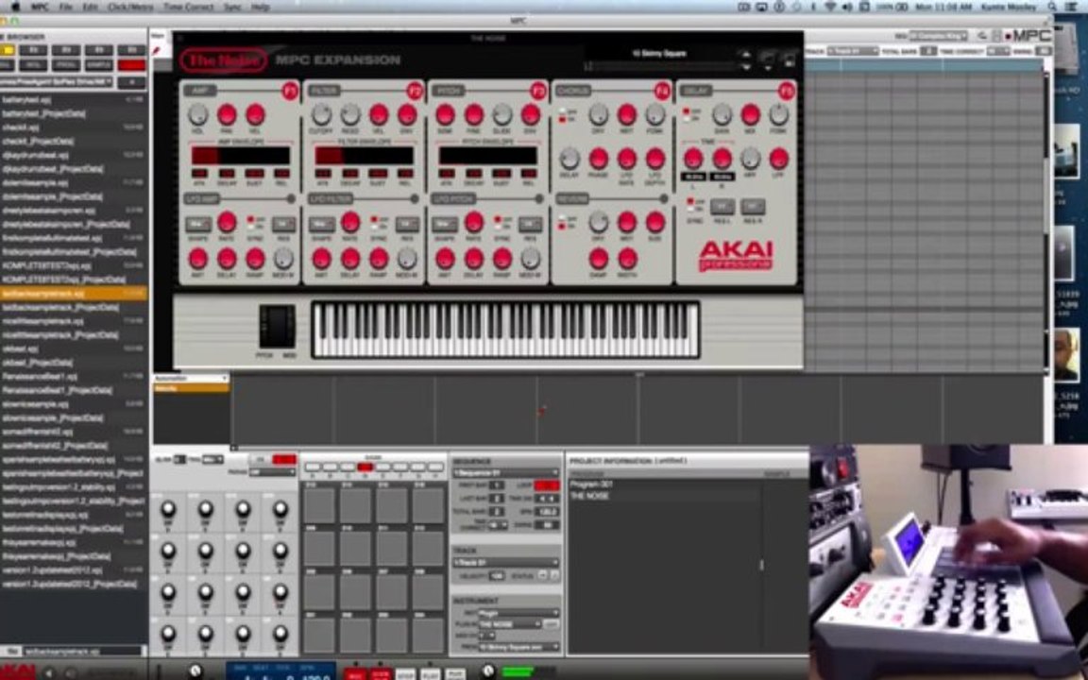Viewport: 1088px width, 680px height.
Task: Click the F1 button on AMP section
Action: point(290,91)
